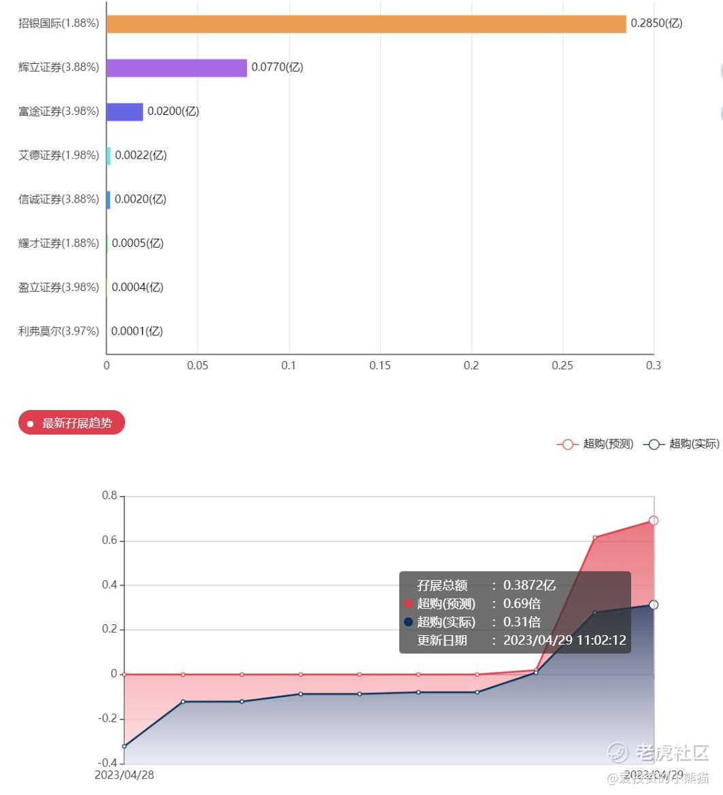Click tooltip value 0.69倍
The width and height of the screenshot is (723, 795).
click(522, 604)
